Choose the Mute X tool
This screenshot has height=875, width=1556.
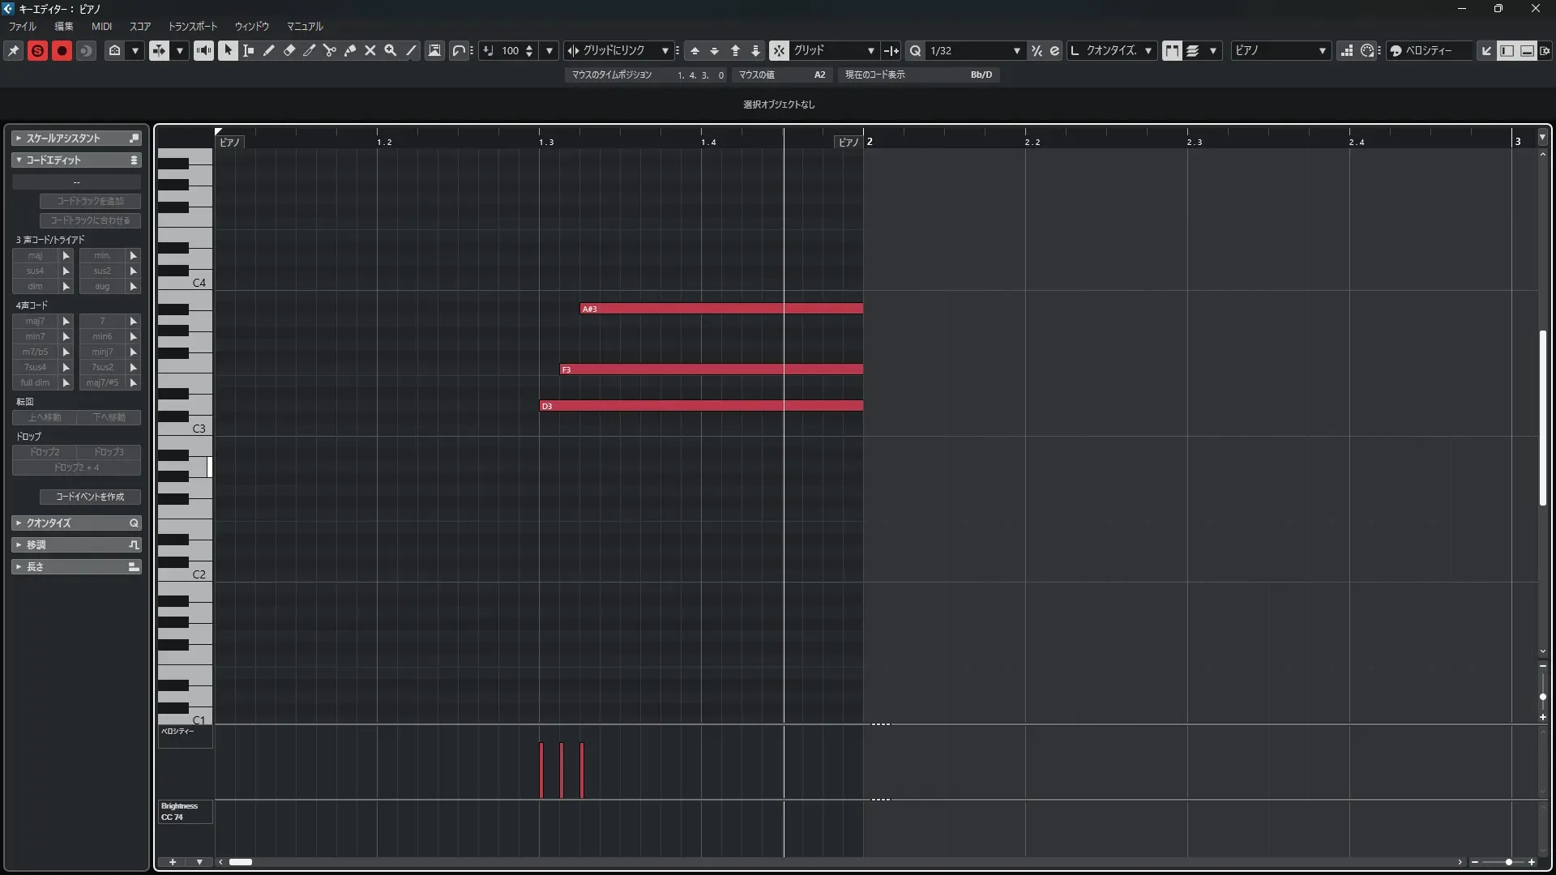[x=370, y=50]
